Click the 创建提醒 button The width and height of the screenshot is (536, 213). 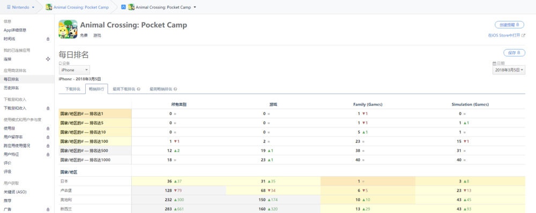(x=510, y=25)
